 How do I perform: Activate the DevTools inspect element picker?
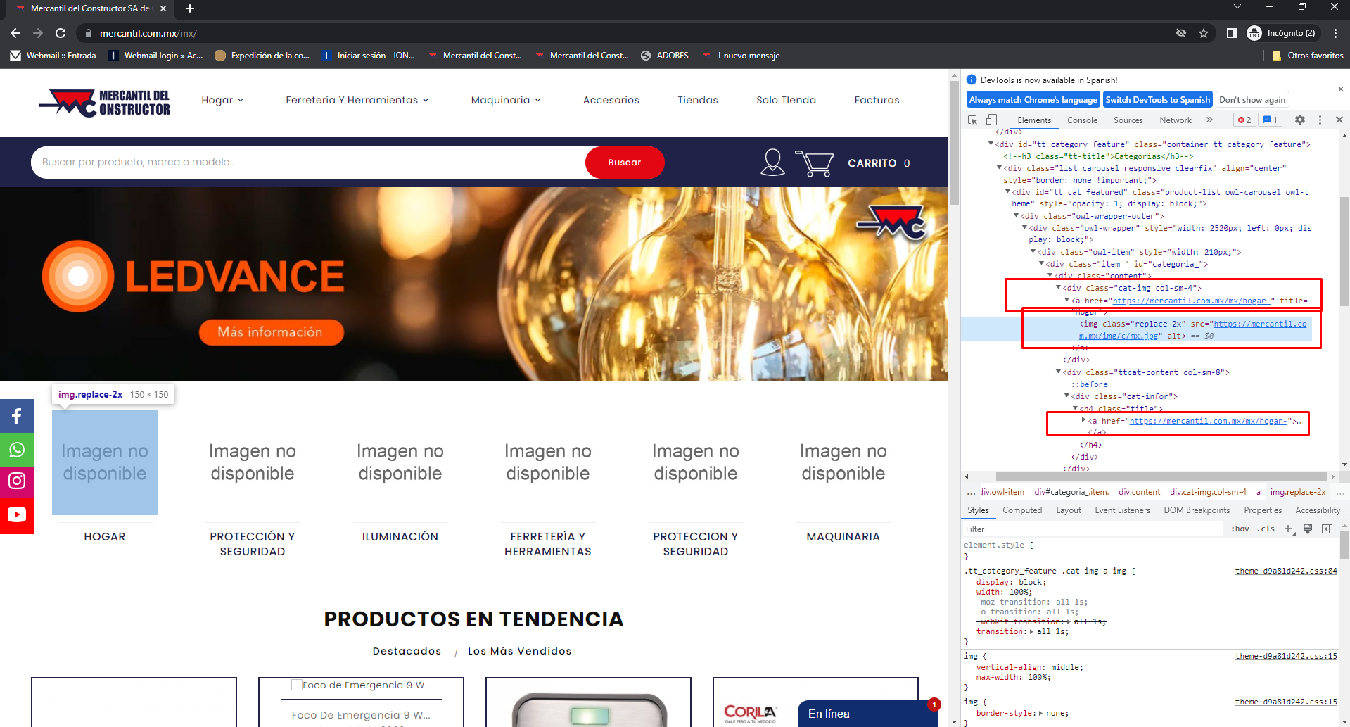click(x=972, y=120)
